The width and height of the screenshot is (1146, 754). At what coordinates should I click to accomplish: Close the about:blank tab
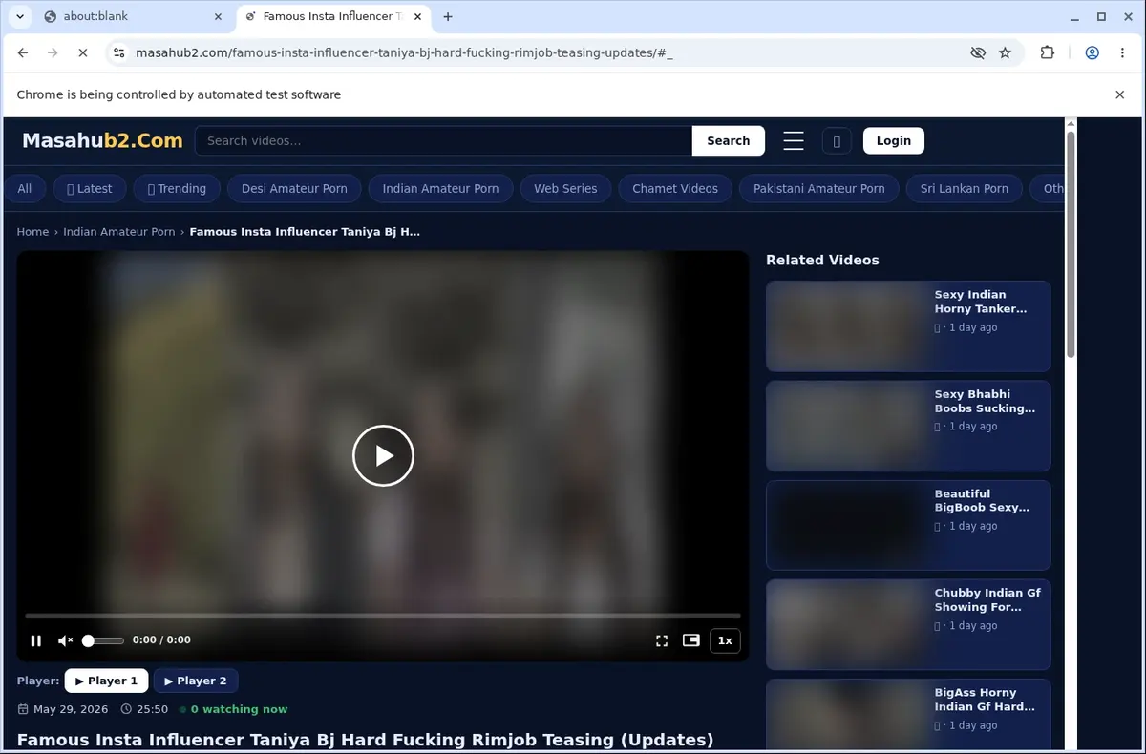click(219, 16)
